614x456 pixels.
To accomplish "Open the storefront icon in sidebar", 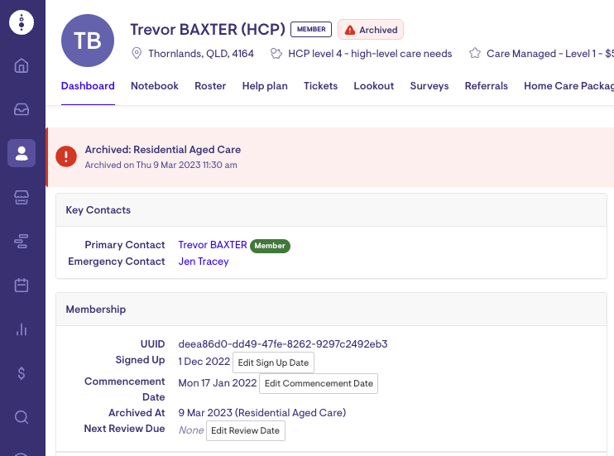I will click(22, 197).
